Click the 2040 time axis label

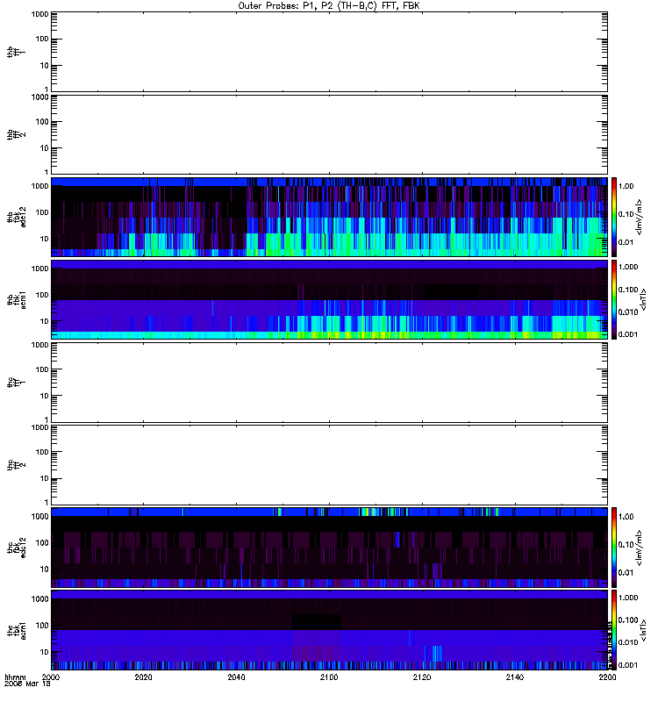click(236, 677)
